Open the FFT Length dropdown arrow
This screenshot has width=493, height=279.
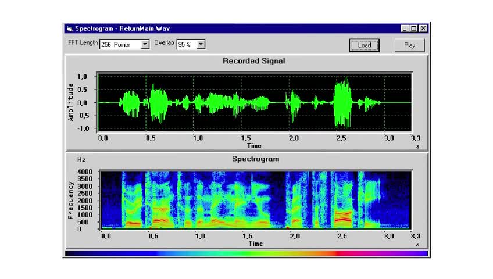click(x=145, y=44)
